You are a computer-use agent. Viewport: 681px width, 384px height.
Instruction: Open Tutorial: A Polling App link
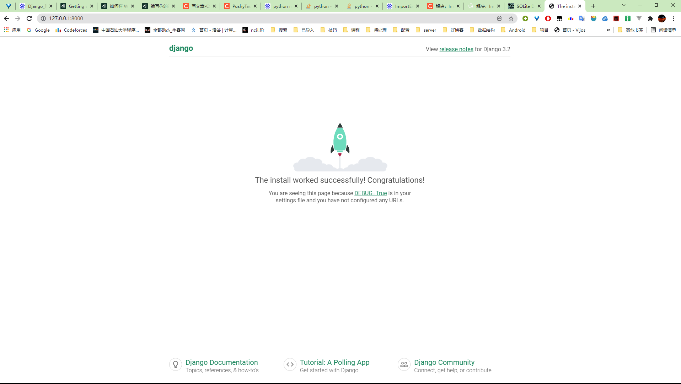(x=334, y=362)
